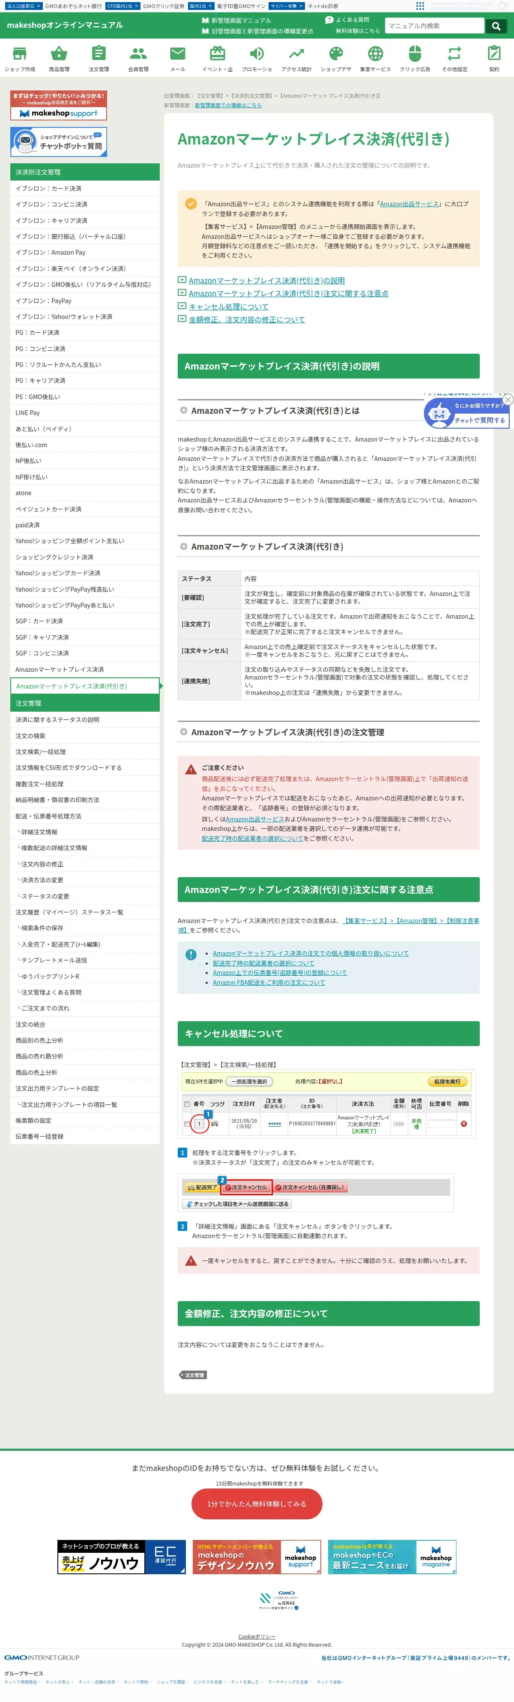
Task: Select Amazonマーケットプレイス決済 in sidebar
Action: click(85, 669)
